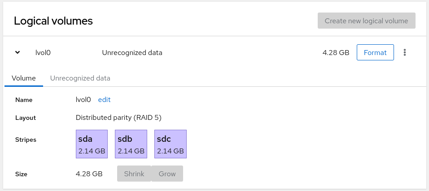This screenshot has height=191, width=429.
Task: Click the Logical volumes heading
Action: 53,21
